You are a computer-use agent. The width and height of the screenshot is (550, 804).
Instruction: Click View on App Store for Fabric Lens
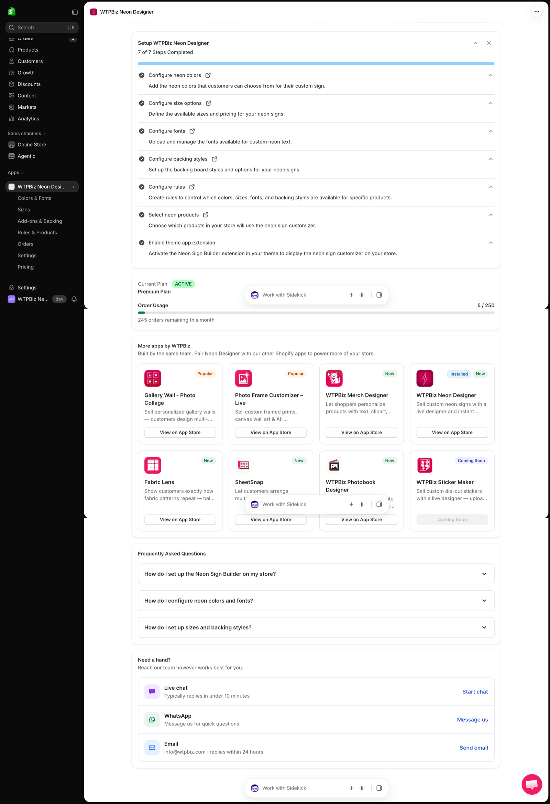(180, 519)
